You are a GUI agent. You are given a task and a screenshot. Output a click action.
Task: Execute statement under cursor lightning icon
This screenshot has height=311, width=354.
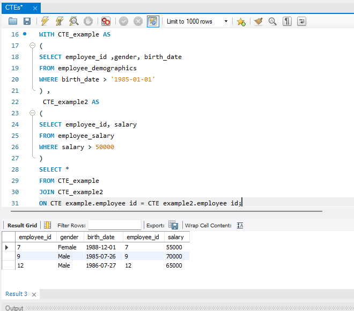[60, 21]
